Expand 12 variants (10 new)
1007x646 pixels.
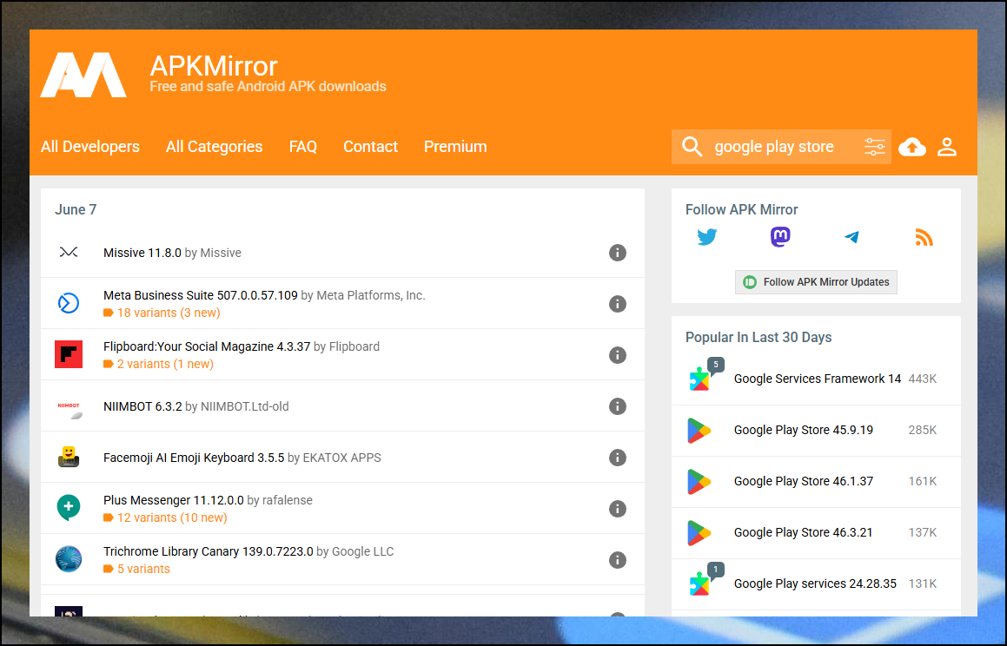[x=165, y=517]
